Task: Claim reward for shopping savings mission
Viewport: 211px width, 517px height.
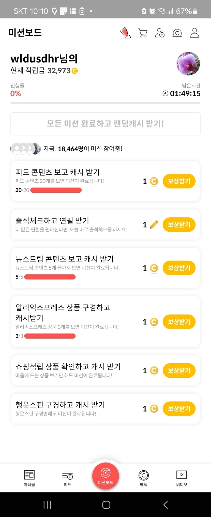Action: pyautogui.click(x=179, y=370)
